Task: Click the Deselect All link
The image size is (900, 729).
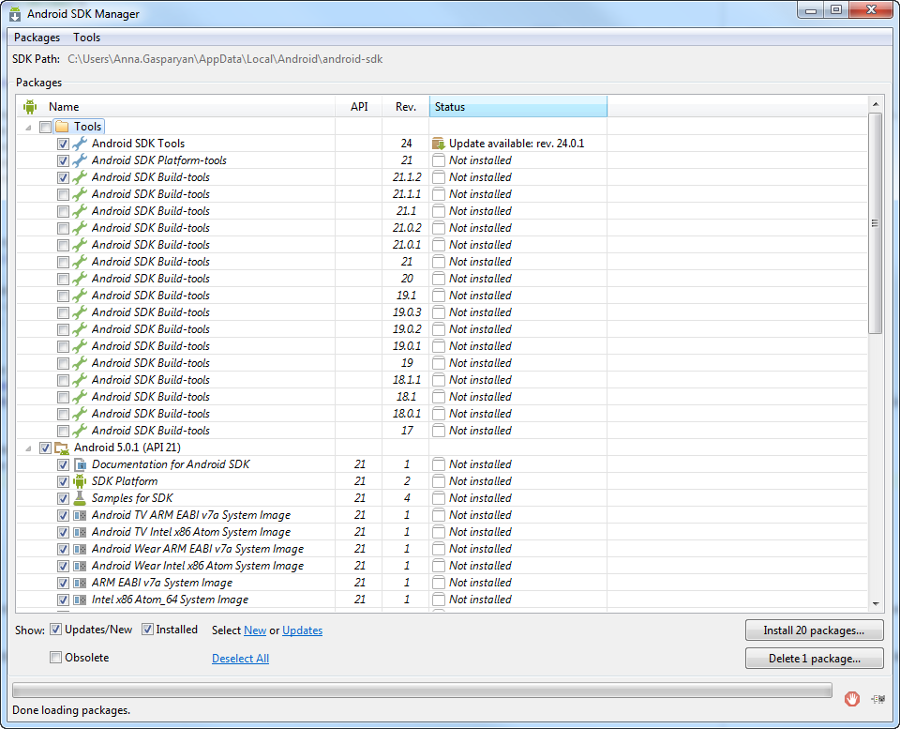Action: coord(241,659)
